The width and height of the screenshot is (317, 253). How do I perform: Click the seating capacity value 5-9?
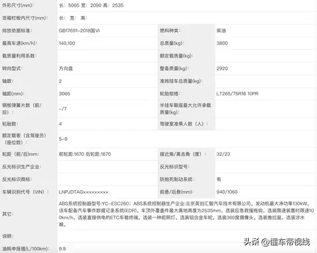[x=63, y=139]
